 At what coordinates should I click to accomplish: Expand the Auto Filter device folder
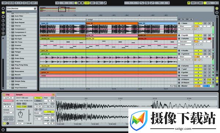click(10, 16)
